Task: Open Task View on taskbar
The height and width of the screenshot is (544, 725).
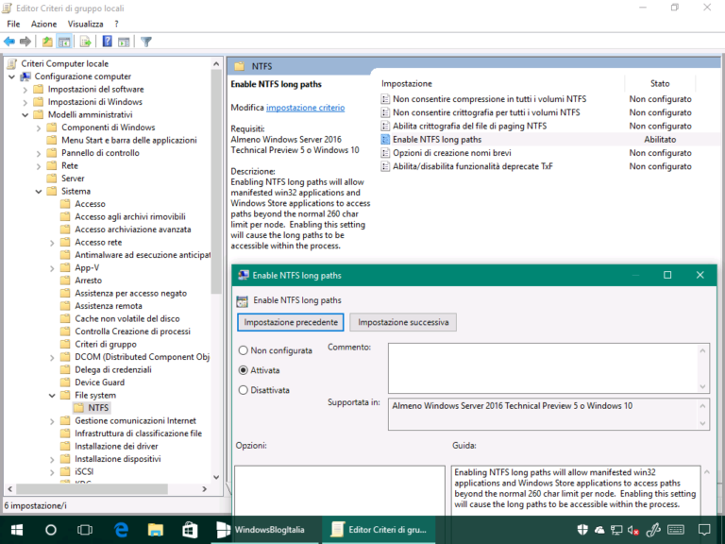Action: click(85, 530)
